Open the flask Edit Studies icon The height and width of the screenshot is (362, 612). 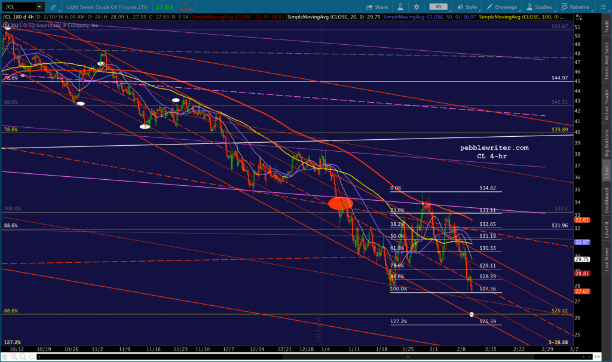click(400, 7)
